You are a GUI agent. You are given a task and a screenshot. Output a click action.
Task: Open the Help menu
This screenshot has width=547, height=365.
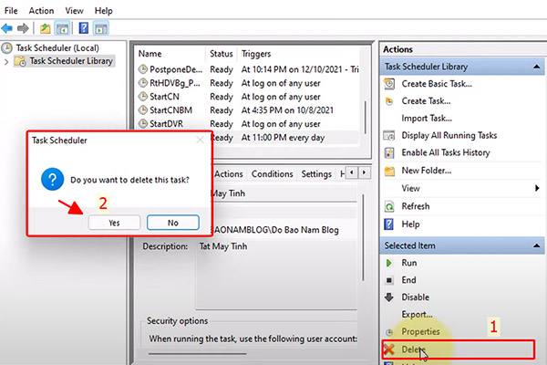[103, 11]
